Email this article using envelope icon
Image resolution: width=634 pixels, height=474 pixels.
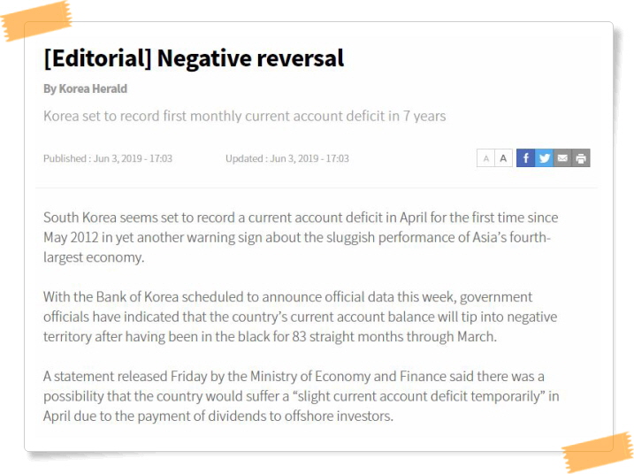562,158
